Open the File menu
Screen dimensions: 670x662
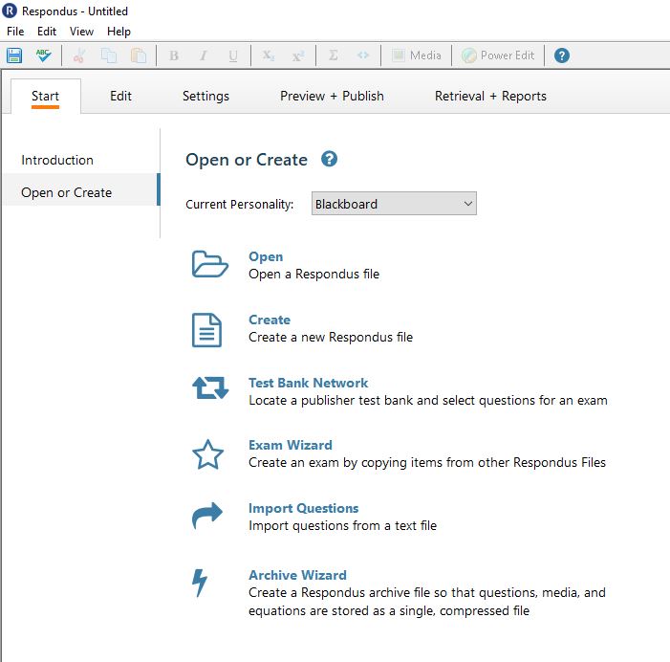click(15, 32)
